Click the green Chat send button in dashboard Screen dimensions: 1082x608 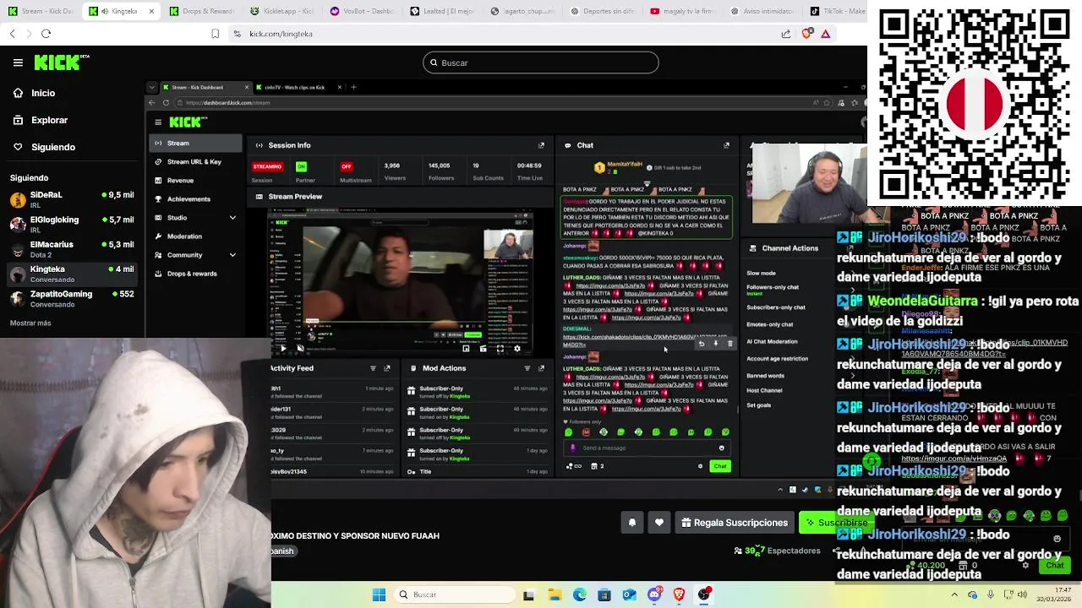(x=719, y=466)
